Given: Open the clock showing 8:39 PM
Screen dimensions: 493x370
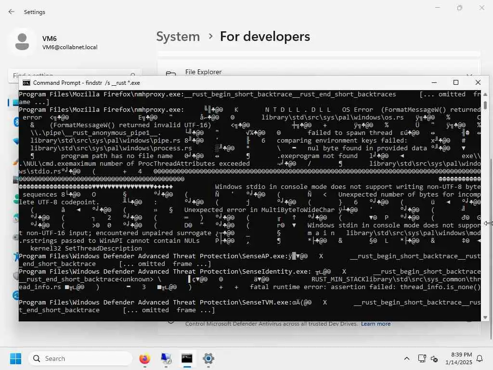Looking at the screenshot, I should (x=459, y=358).
